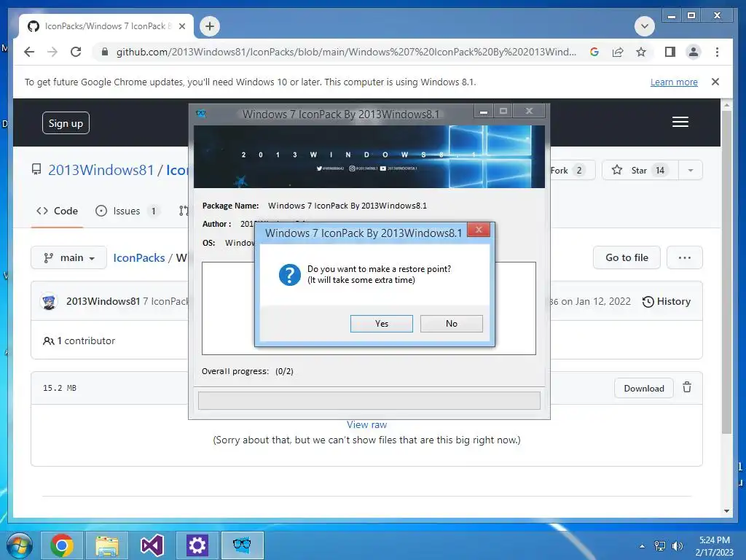
Task: Click the repository icon beside 2013Windows81
Action: [x=36, y=169]
